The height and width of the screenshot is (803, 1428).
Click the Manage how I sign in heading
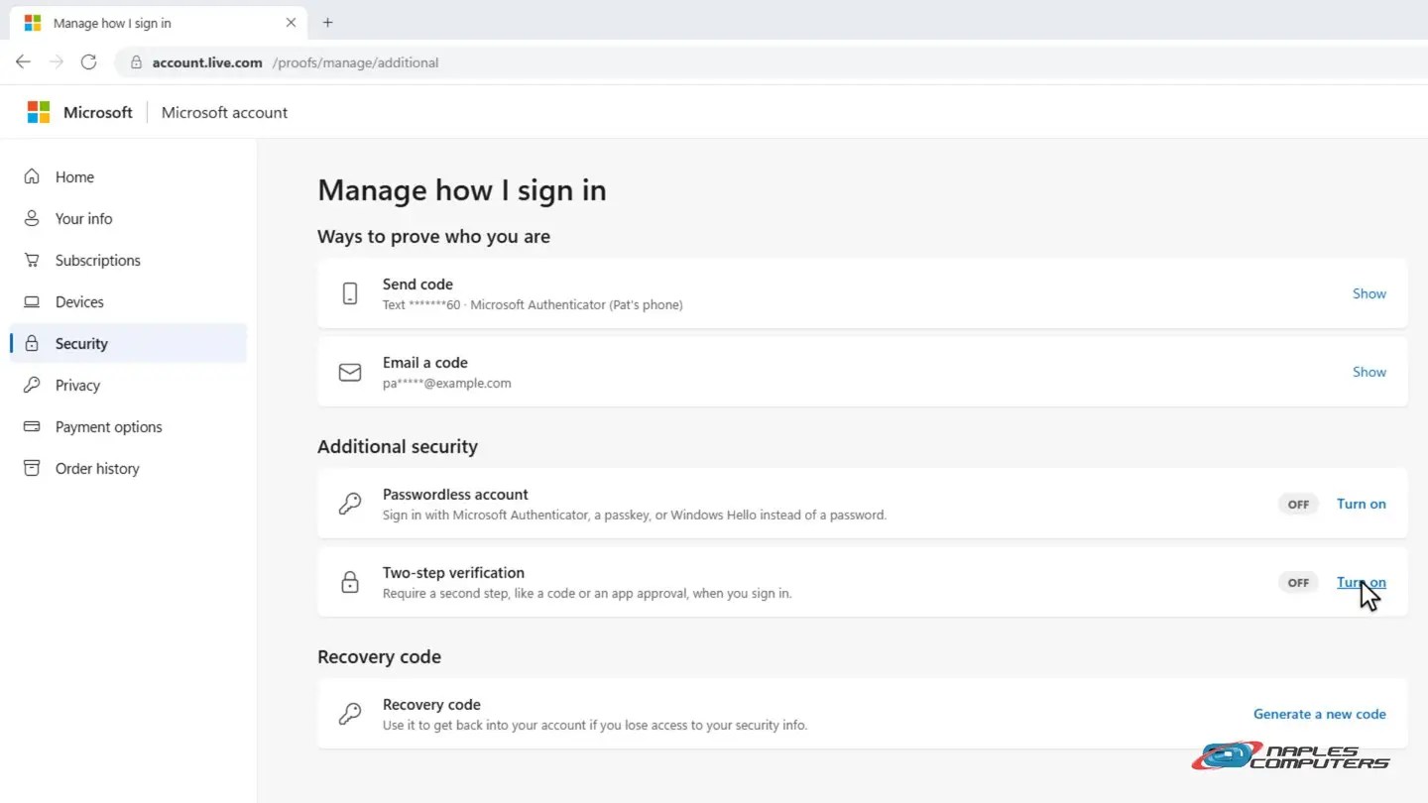coord(462,190)
